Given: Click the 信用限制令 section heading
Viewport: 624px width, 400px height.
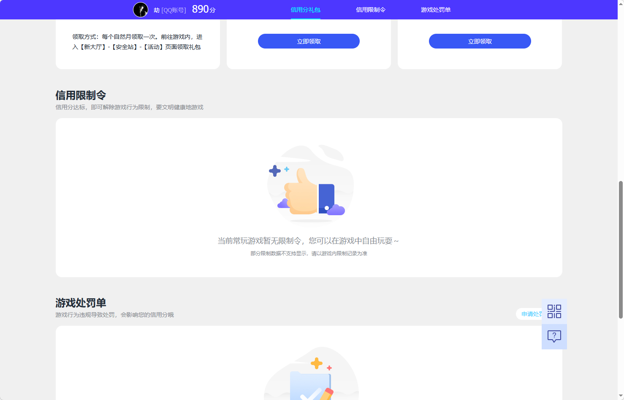Looking at the screenshot, I should tap(81, 95).
